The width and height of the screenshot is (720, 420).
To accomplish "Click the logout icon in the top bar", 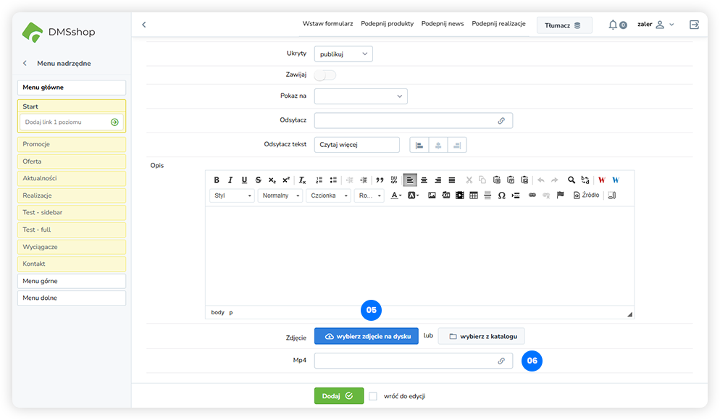I will (x=694, y=25).
